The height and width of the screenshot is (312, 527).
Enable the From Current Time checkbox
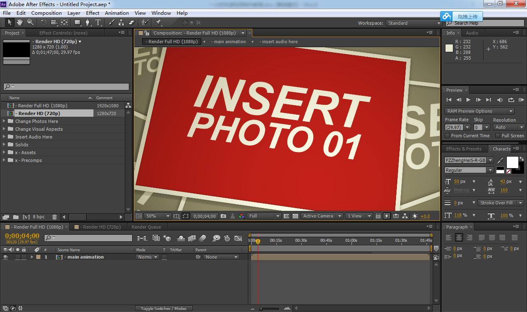pos(447,136)
